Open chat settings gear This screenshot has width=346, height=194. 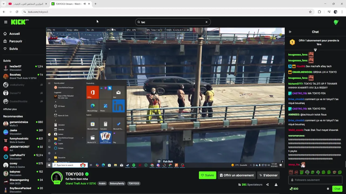pos(328,189)
